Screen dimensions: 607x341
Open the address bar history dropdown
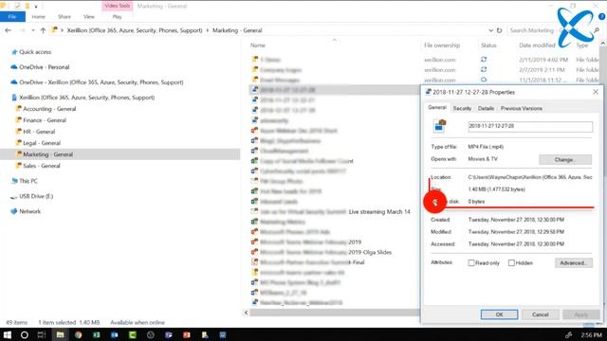coord(490,30)
